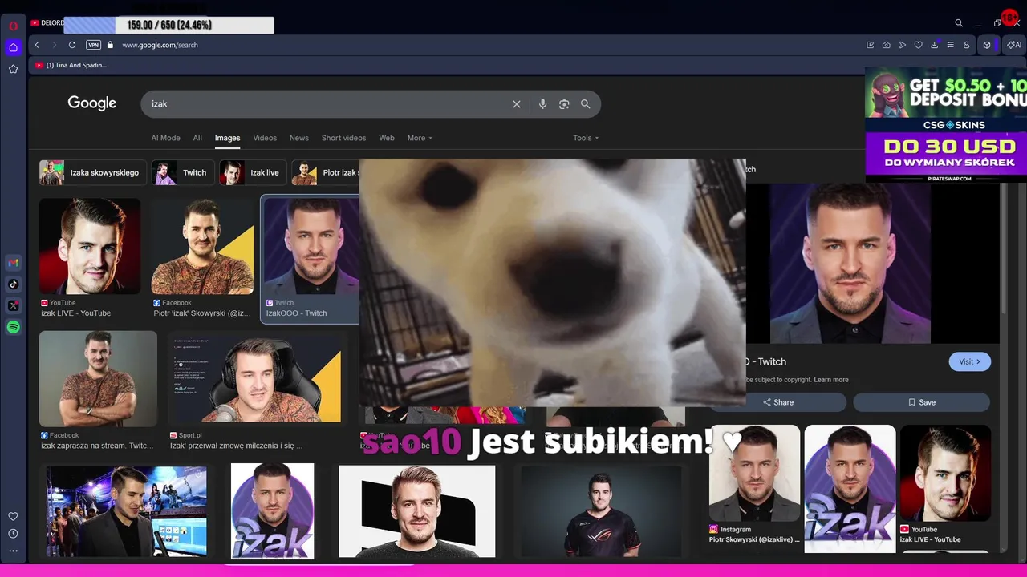Screen dimensions: 1027x577
Task: Click the large preview image in the side panel
Action: (850, 263)
